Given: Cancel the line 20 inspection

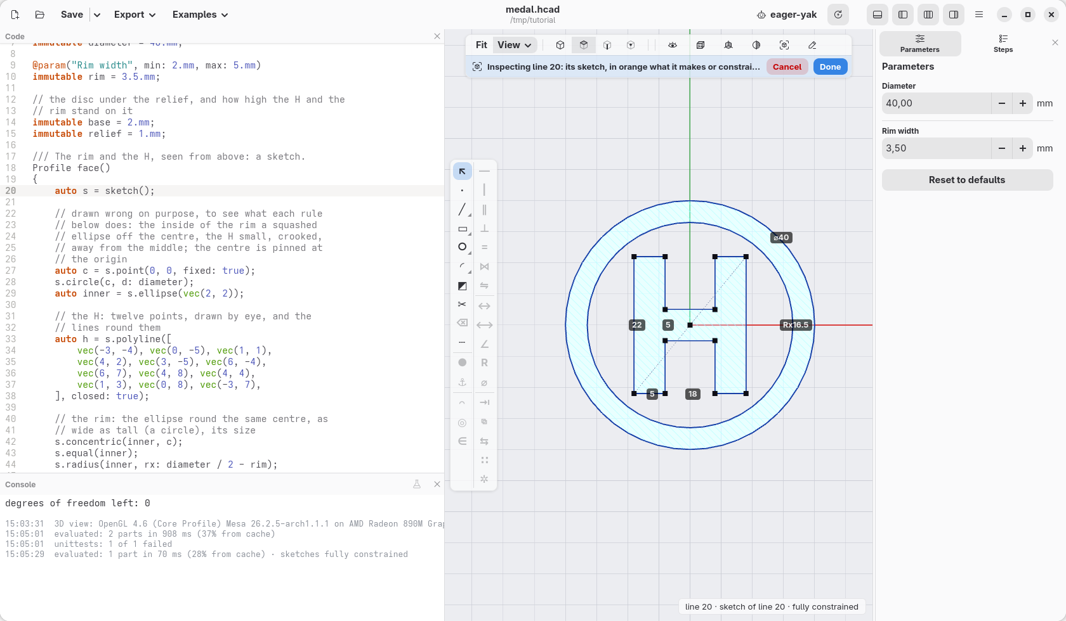Looking at the screenshot, I should (787, 67).
